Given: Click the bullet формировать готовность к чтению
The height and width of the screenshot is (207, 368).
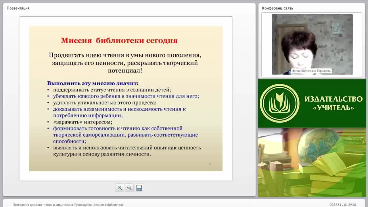Looking at the screenshot, I should pos(125,135).
